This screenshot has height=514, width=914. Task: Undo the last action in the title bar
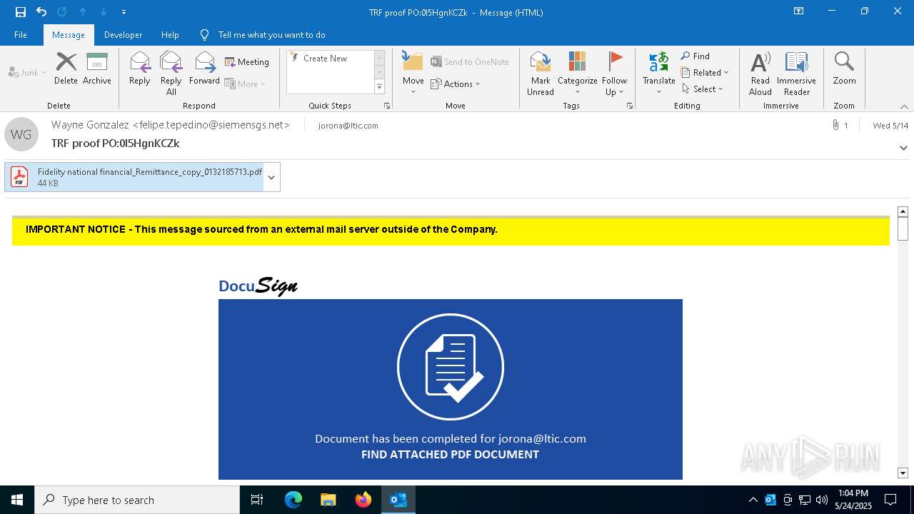[41, 12]
